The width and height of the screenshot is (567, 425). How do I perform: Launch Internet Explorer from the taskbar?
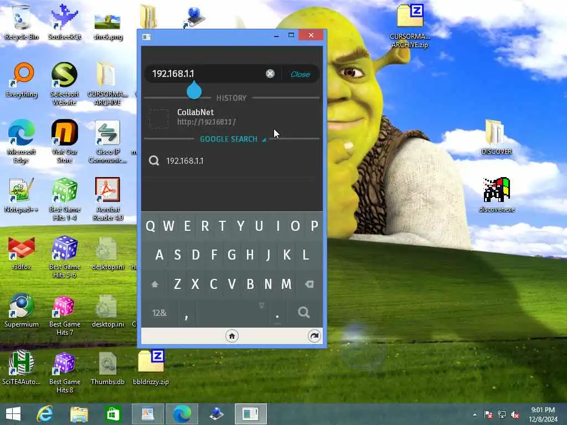45,414
